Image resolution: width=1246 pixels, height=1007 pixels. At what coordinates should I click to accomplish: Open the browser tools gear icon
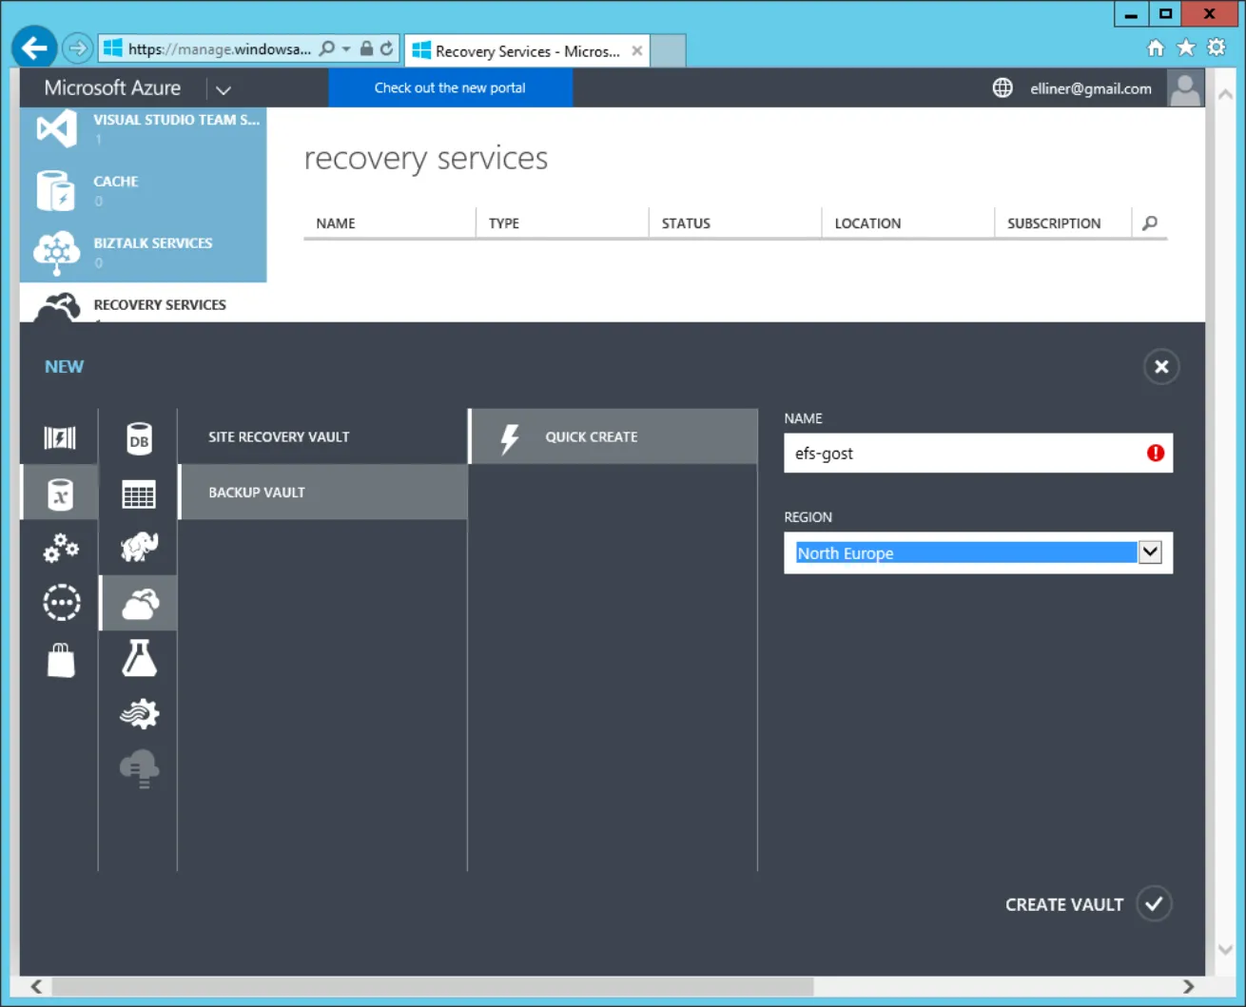coord(1217,48)
